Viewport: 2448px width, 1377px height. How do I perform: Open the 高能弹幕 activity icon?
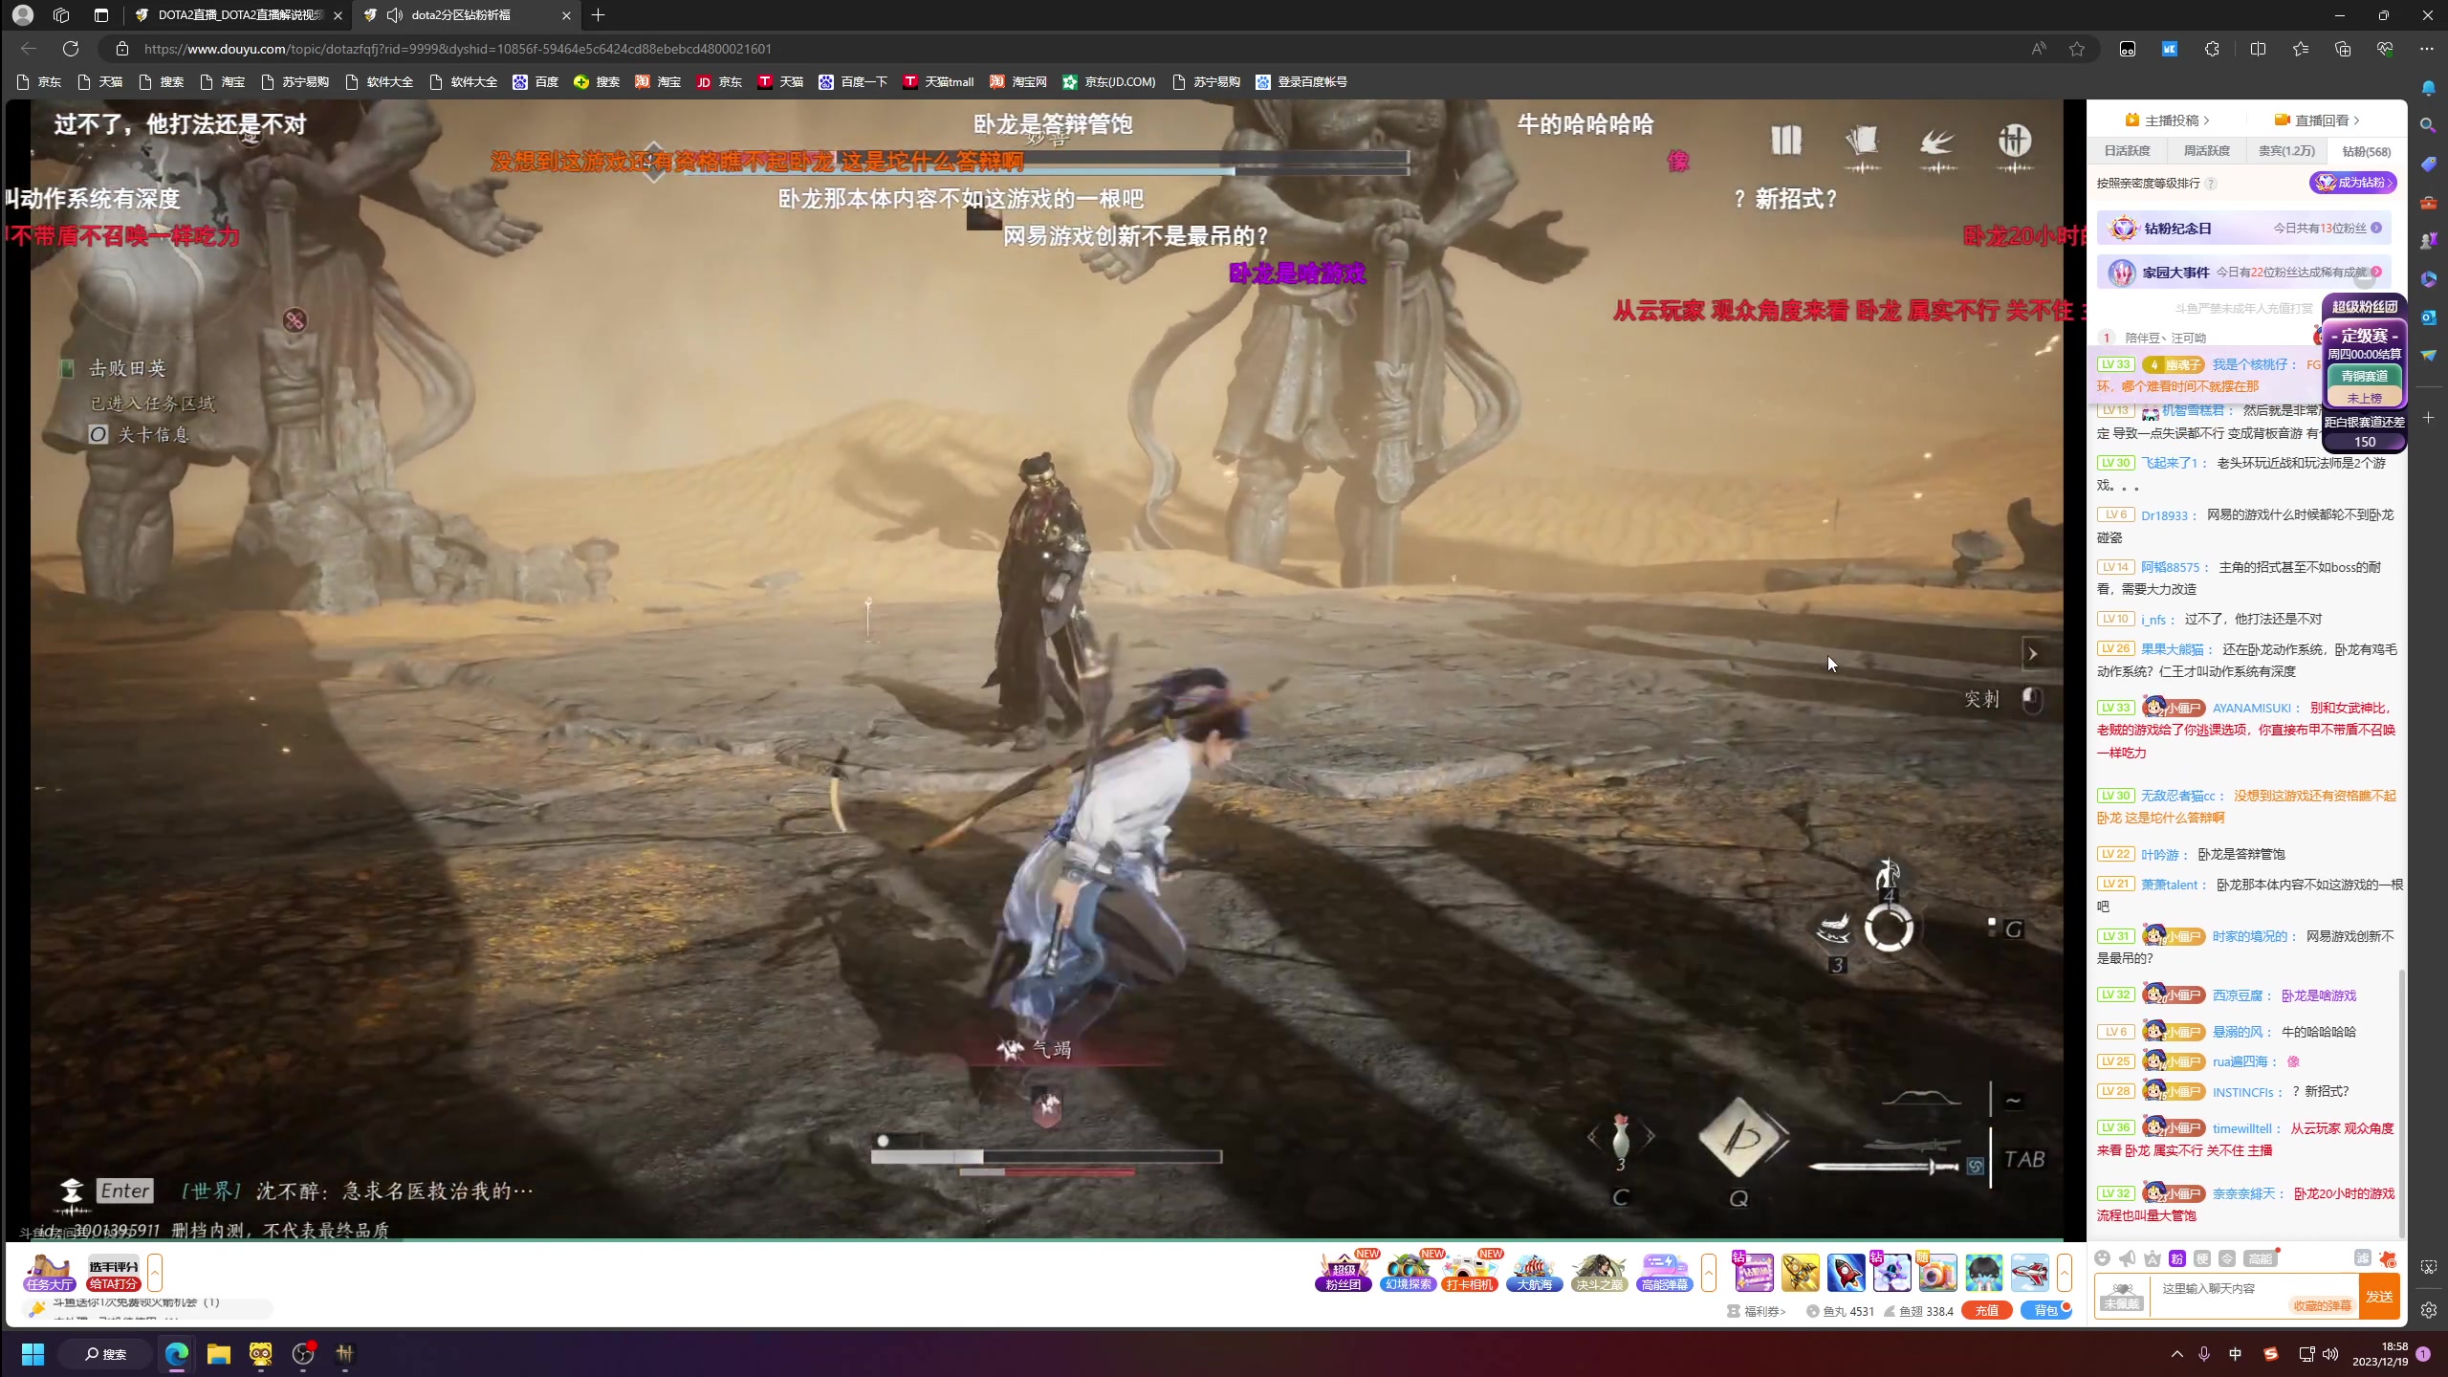click(x=1664, y=1273)
